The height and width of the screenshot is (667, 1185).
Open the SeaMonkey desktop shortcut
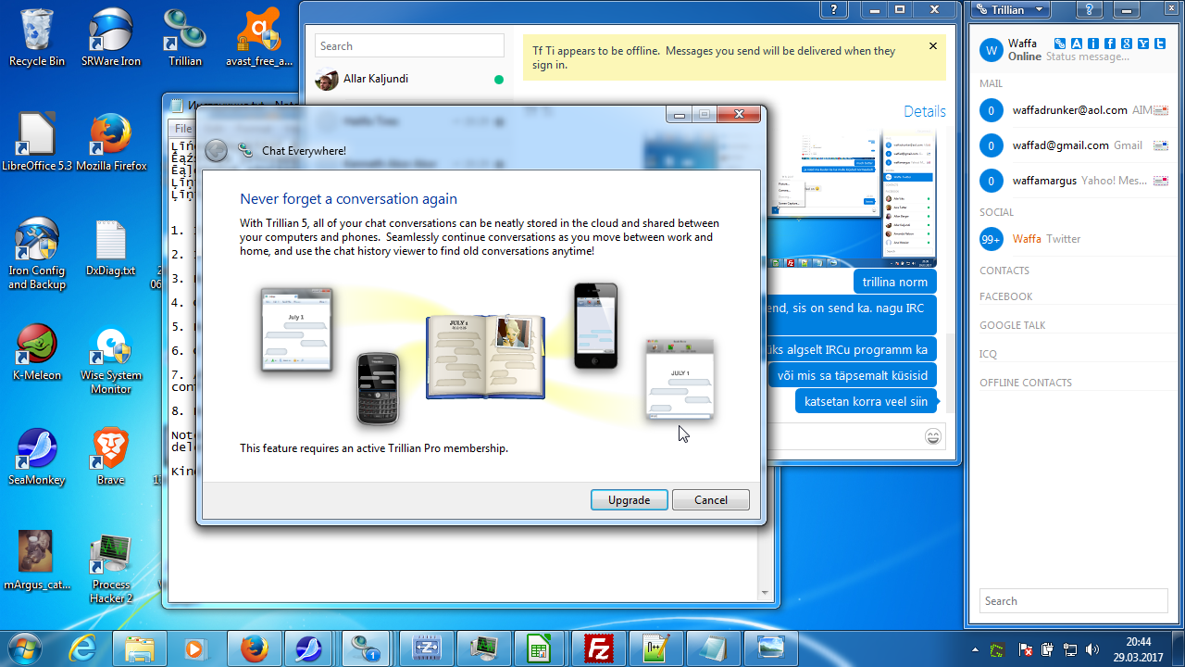(x=37, y=457)
